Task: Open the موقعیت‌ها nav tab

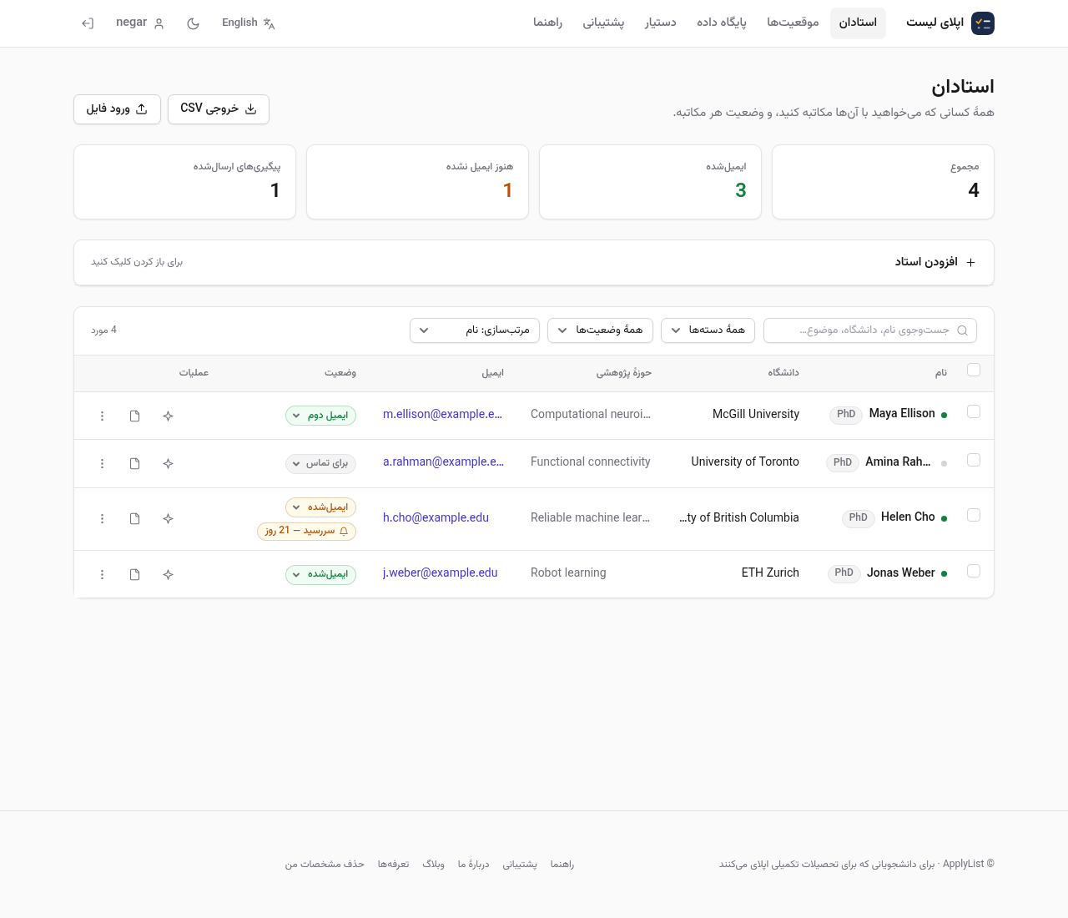Action: pos(793,23)
